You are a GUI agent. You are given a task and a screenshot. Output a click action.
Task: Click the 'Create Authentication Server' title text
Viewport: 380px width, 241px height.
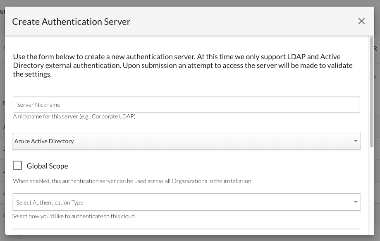tap(71, 22)
